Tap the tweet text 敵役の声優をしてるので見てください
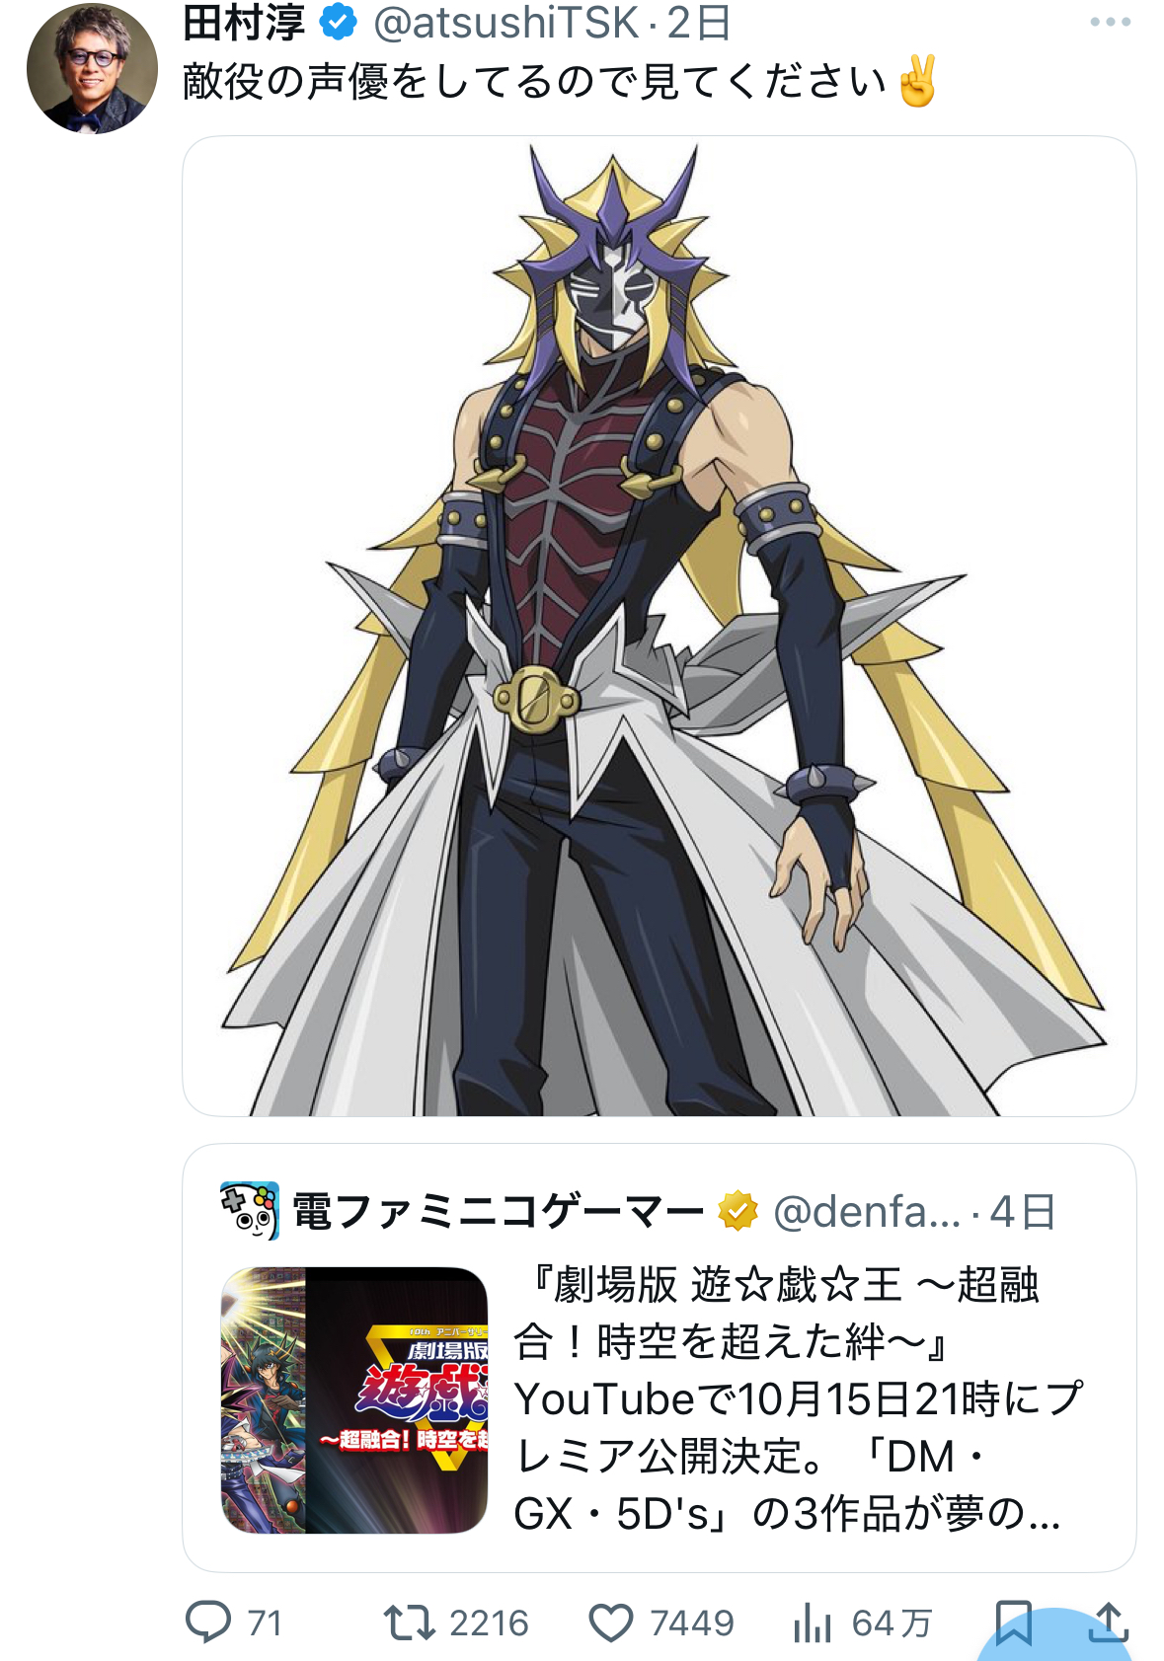The image size is (1164, 1661). click(534, 81)
